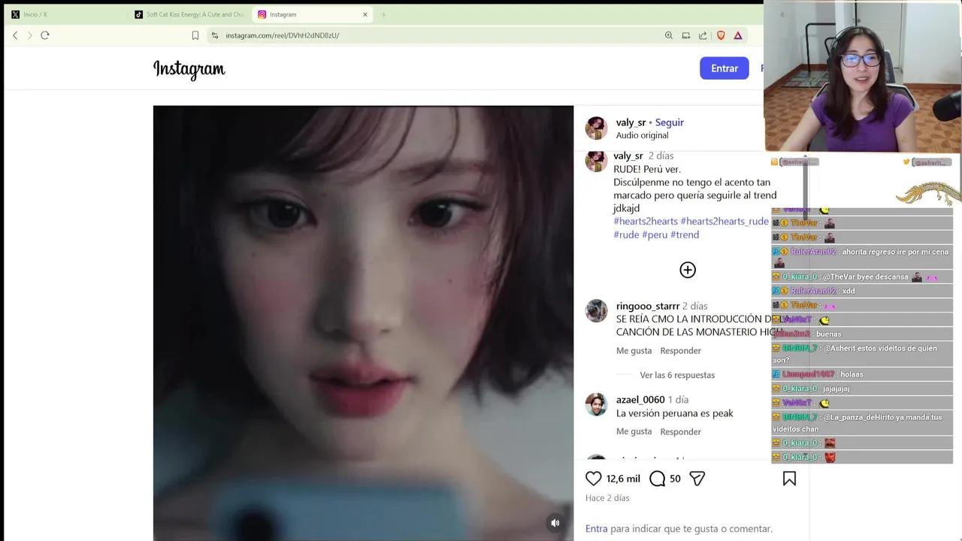Open the Brave Shields lion icon
Image resolution: width=962 pixels, height=541 pixels.
pos(721,35)
